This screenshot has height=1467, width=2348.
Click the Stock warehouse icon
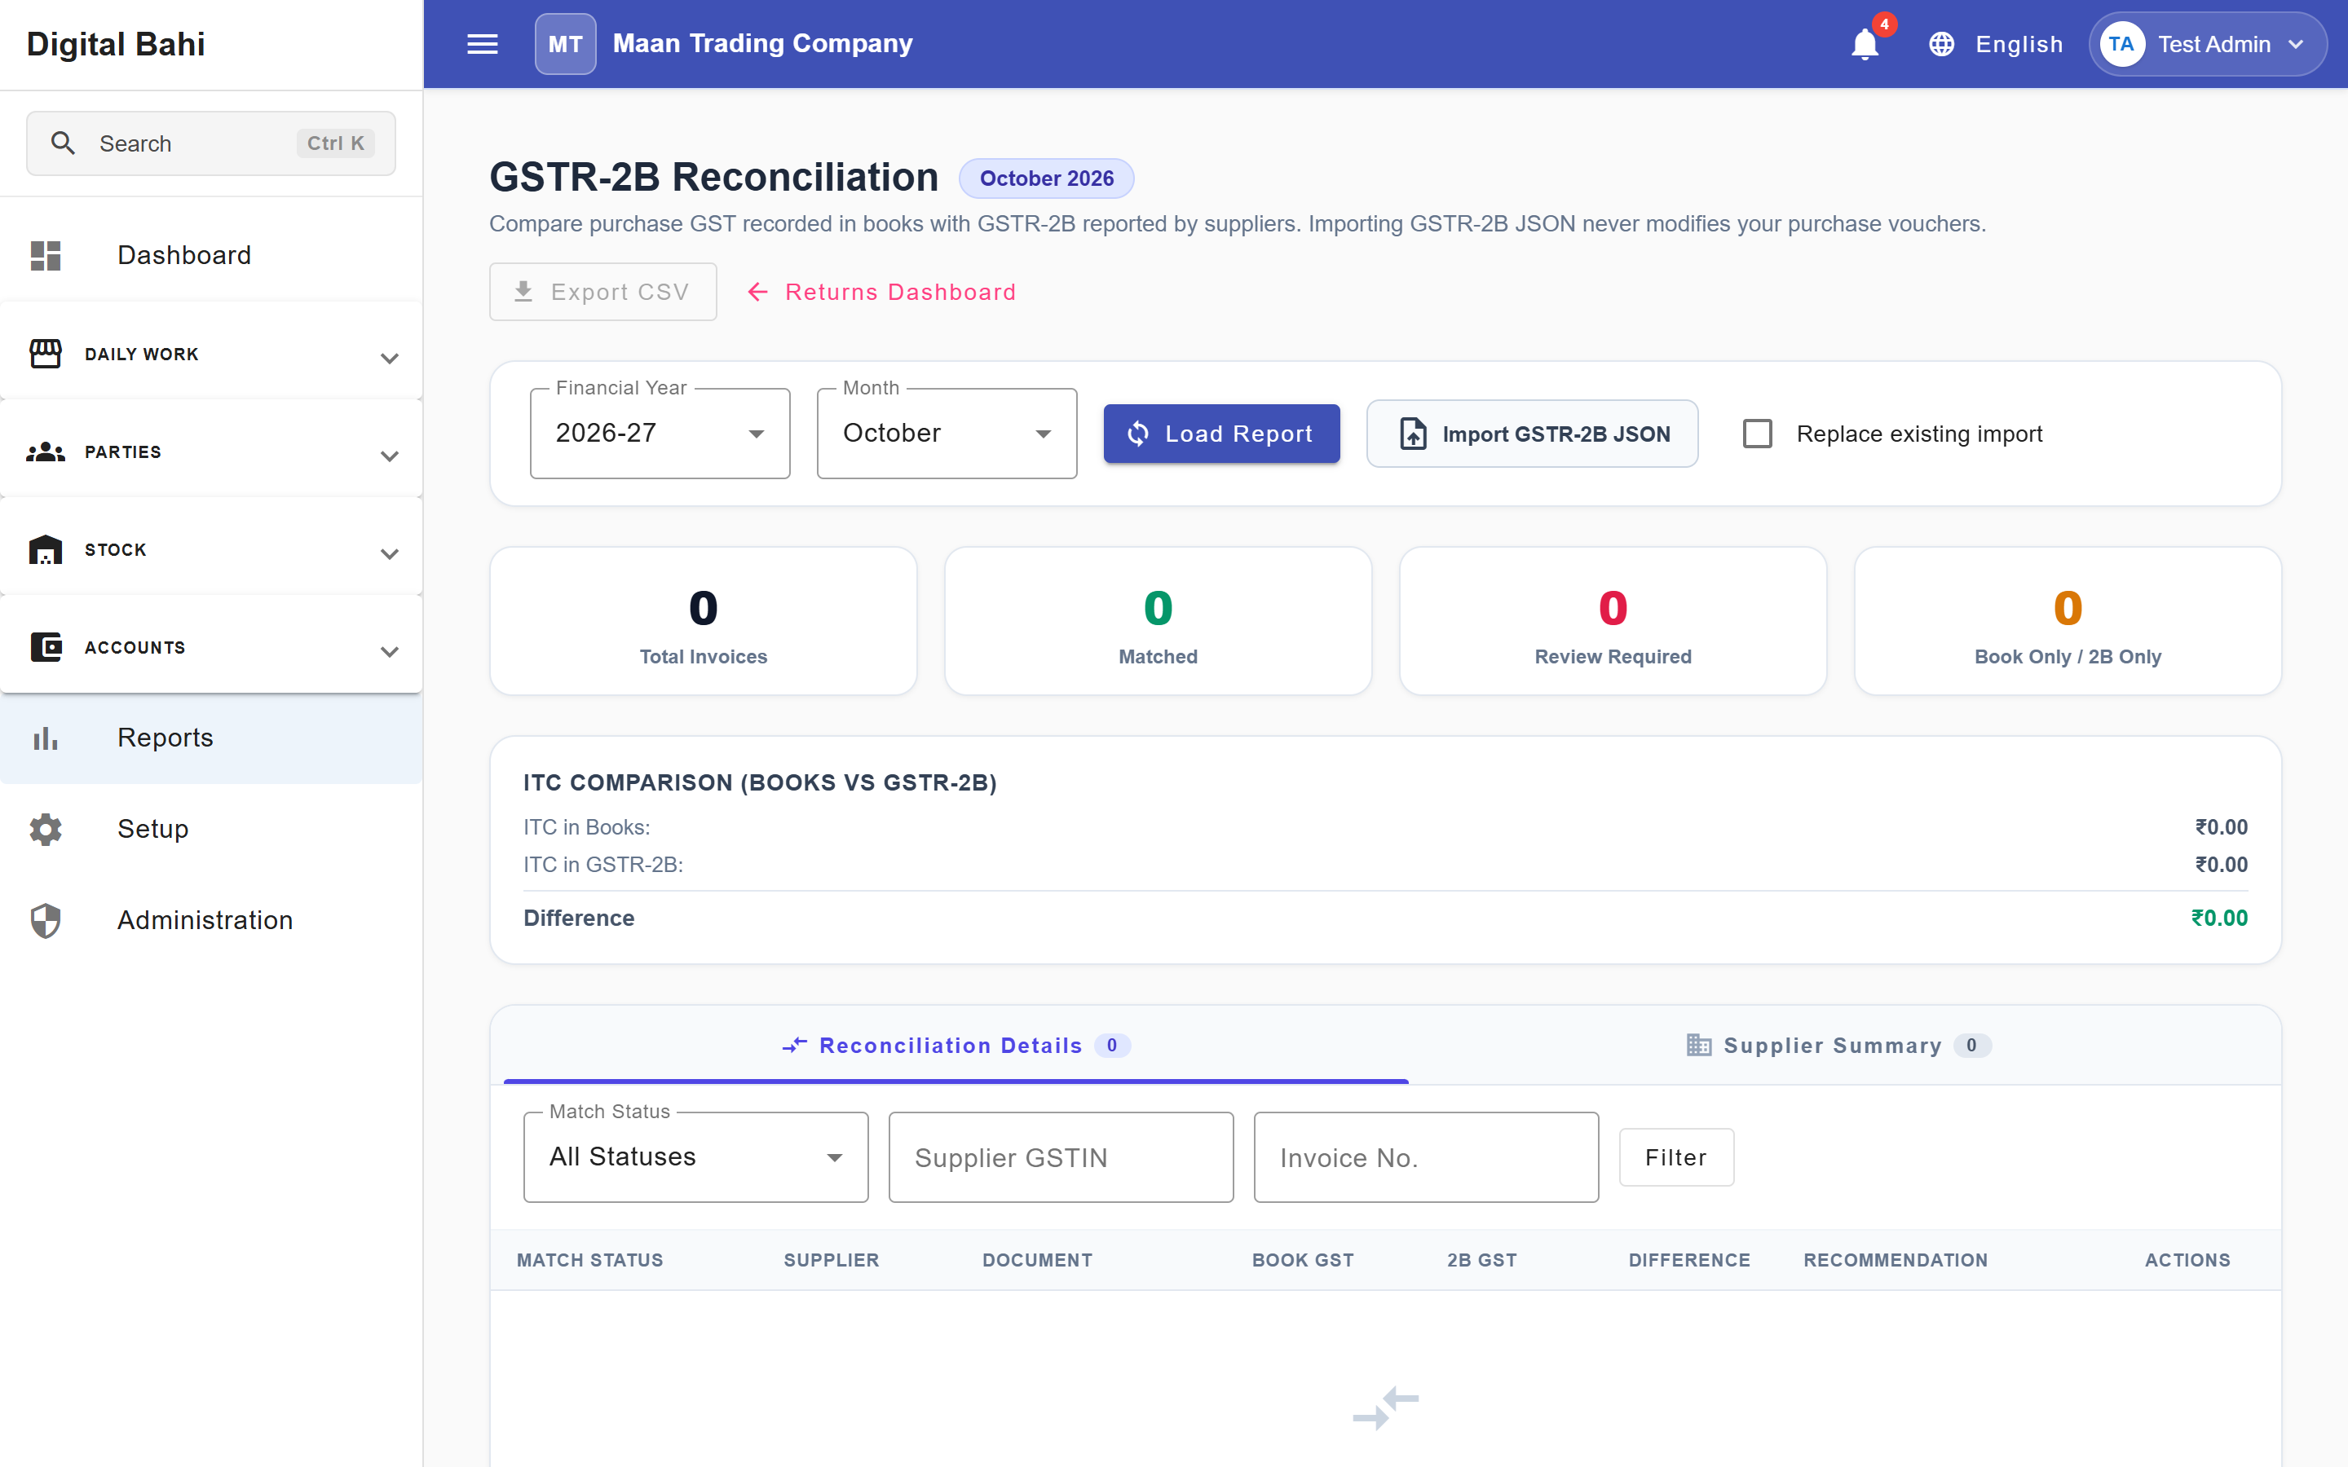pyautogui.click(x=46, y=550)
